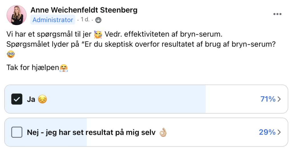Click the 1 d. post timestamp
The height and width of the screenshot is (158, 292).
pyautogui.click(x=85, y=20)
